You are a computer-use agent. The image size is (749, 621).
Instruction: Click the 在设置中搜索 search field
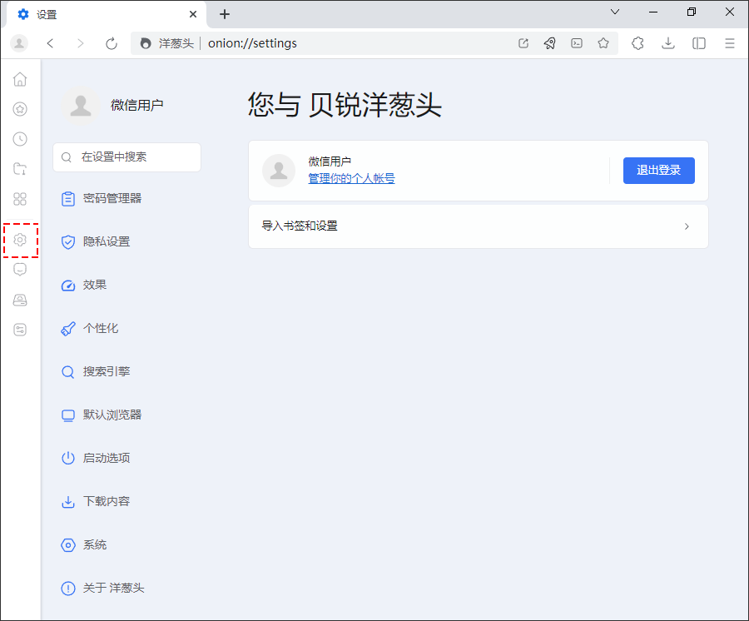click(127, 157)
